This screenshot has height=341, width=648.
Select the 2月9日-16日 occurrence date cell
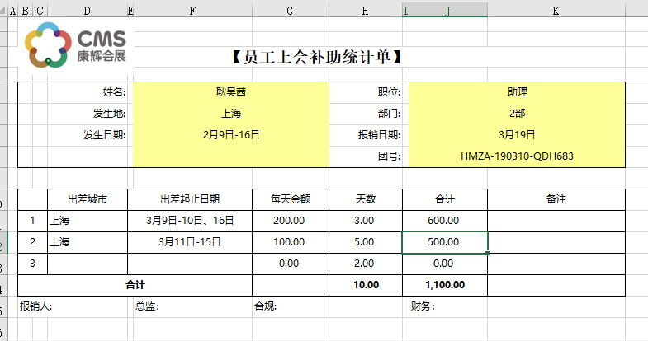(230, 134)
